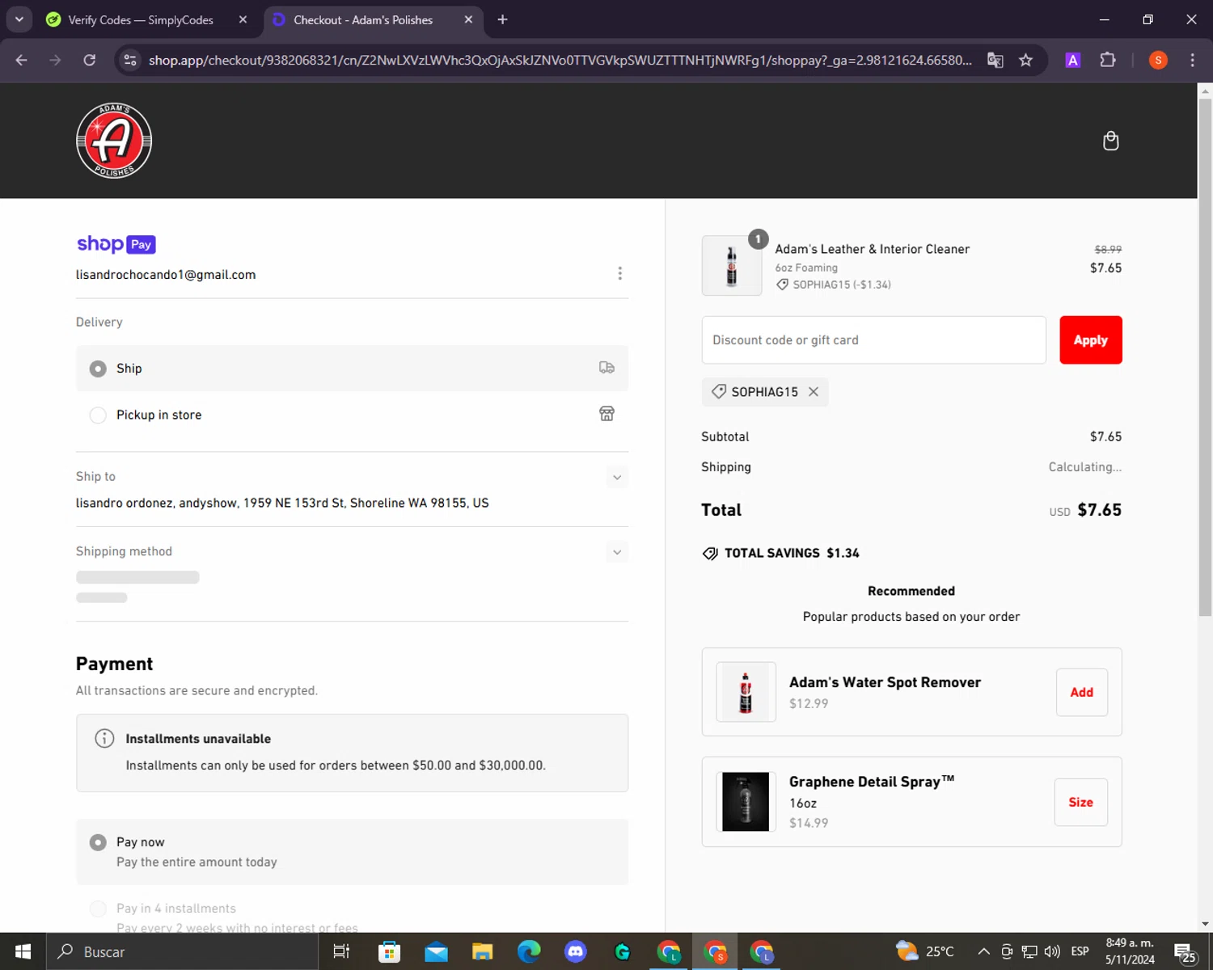Click the Buscar taskbar search box
Screen dimensions: 1213x970
(x=182, y=951)
